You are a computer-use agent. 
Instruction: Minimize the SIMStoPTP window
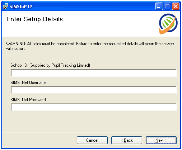(x=159, y=6)
